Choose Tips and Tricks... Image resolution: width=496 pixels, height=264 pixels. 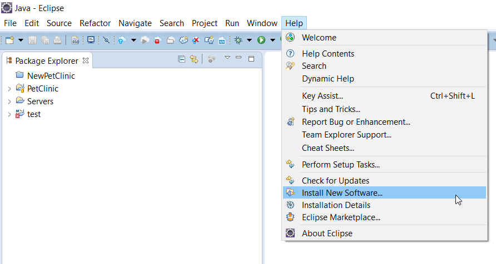tap(384, 109)
